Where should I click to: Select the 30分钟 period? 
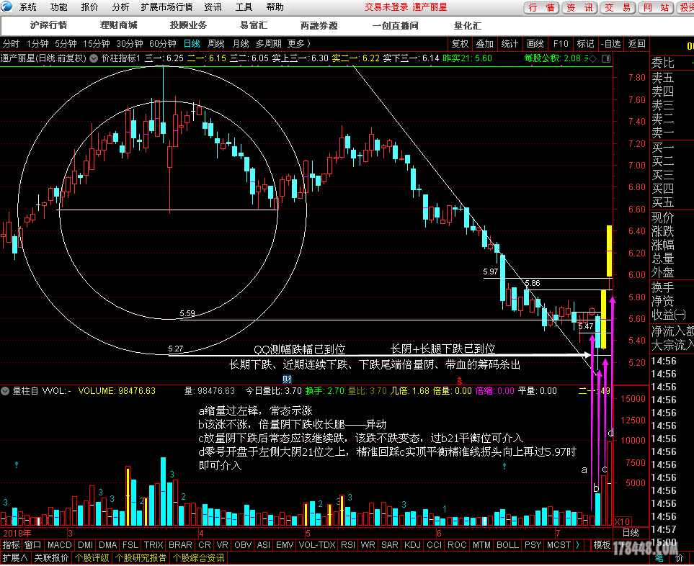tap(130, 44)
